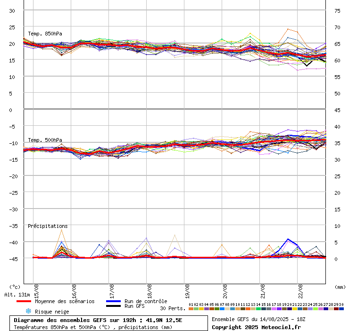Click the 'Ensemble GFS du 14/08/2025 - 18Z' text
Viewport: 349px width, 331px height.
(259, 320)
